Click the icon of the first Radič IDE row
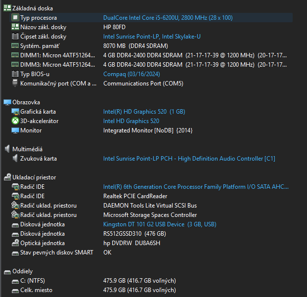The image size is (307, 297). click(15, 187)
